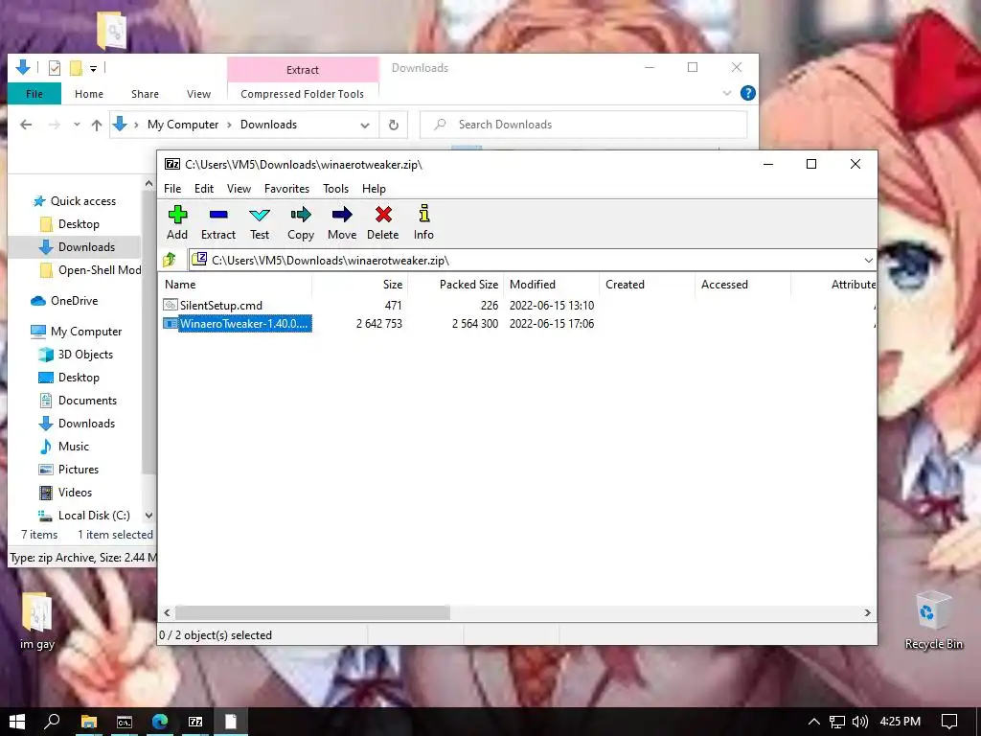The height and width of the screenshot is (736, 981).
Task: Open Videos folder in sidebar
Action: [x=66, y=493]
